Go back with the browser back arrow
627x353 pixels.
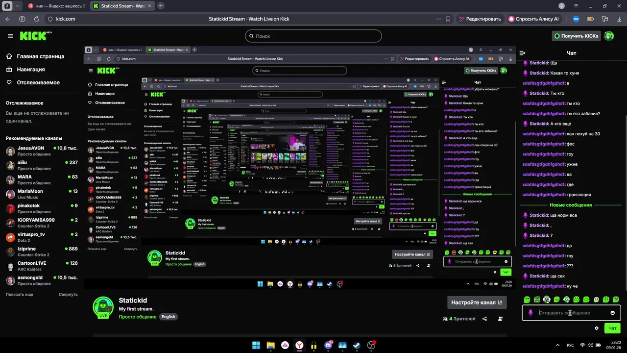pos(8,19)
